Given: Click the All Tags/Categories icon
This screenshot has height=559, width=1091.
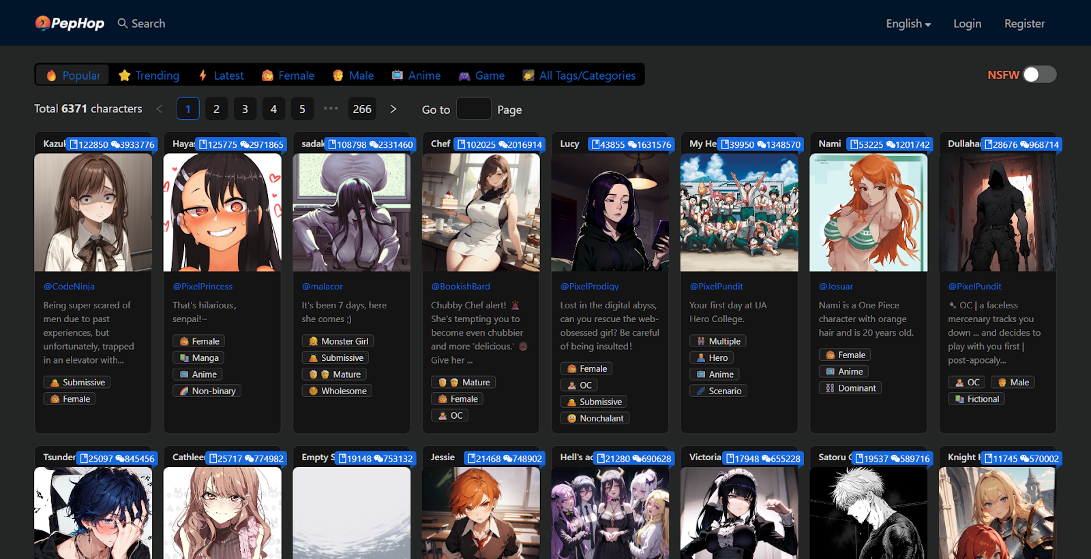Looking at the screenshot, I should pos(528,76).
